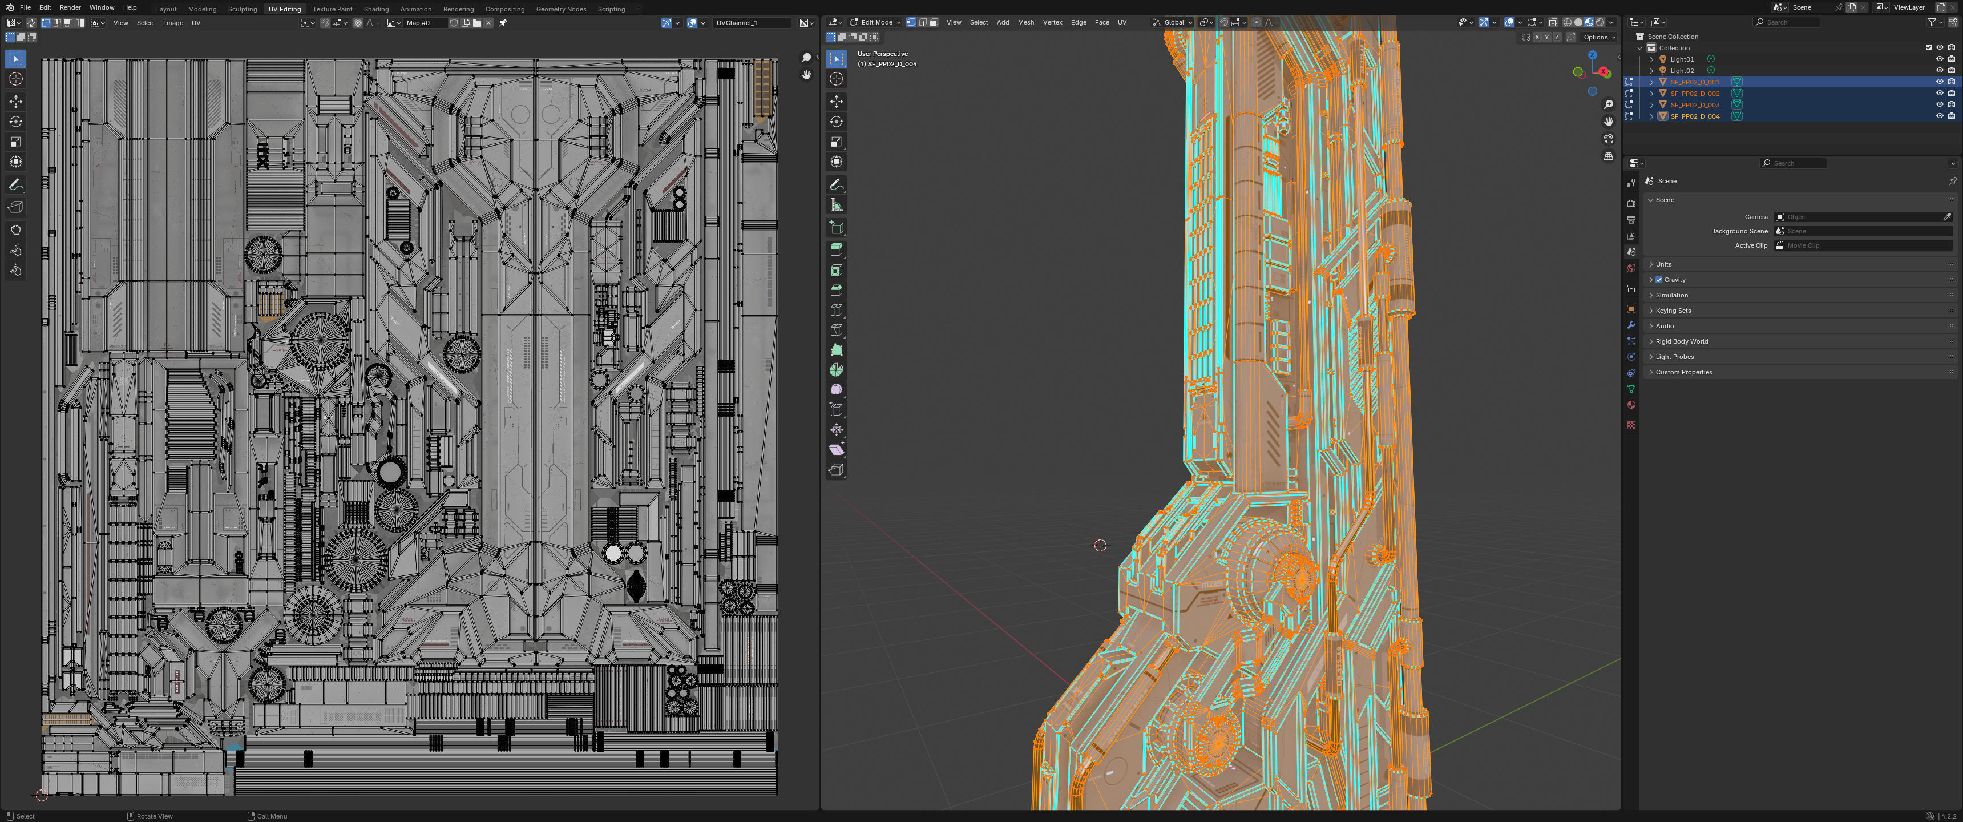
Task: Click the viewport camera view icon
Action: pyautogui.click(x=1608, y=139)
